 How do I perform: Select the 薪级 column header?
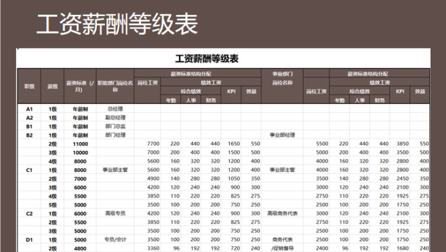click(x=53, y=86)
